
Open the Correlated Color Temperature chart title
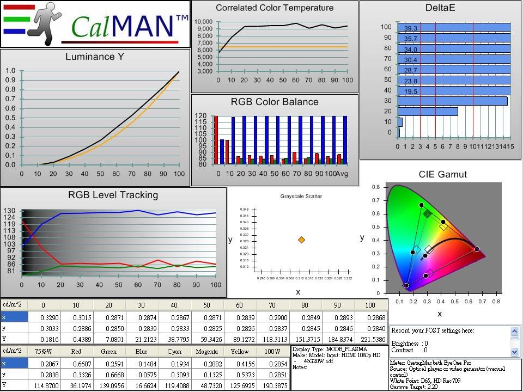point(275,8)
